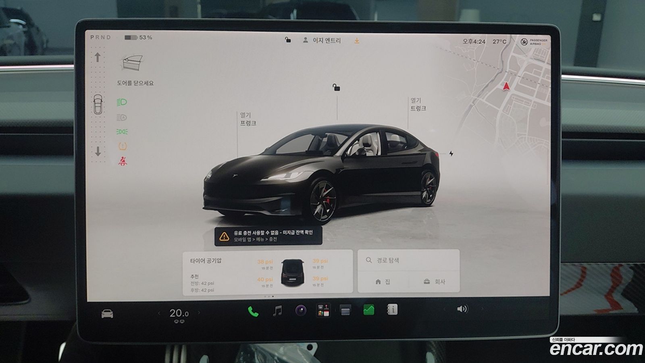Tap the speaker volume icon
Viewport: 645px width, 363px height.
pos(462,309)
